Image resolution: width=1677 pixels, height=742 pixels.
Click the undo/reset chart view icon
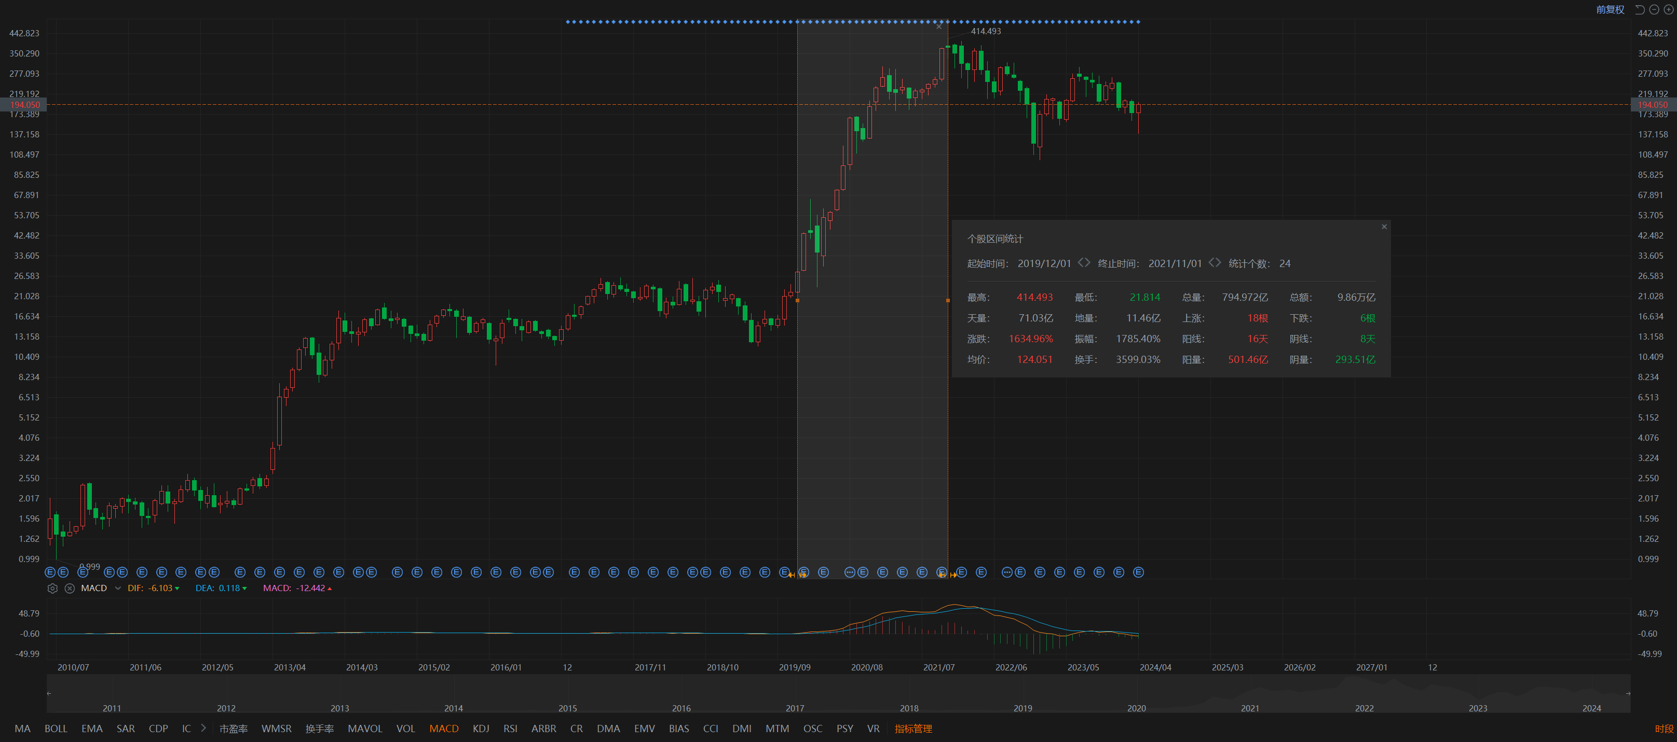pyautogui.click(x=1639, y=9)
